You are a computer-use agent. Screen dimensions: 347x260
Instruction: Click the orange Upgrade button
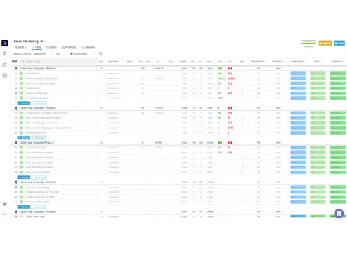[x=325, y=43]
